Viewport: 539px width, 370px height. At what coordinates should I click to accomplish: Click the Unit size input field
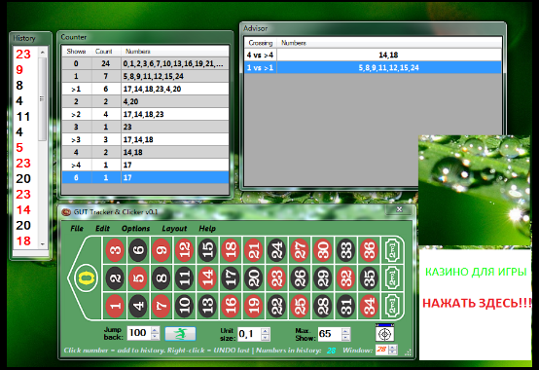tap(249, 334)
